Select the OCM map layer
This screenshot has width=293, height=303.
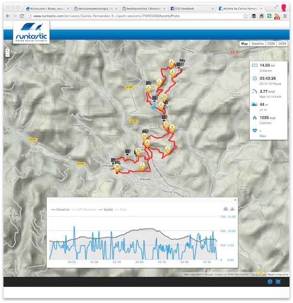pyautogui.click(x=282, y=43)
